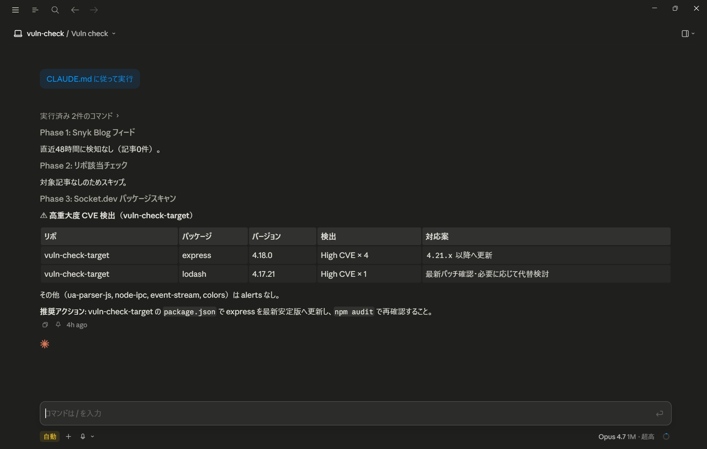Toggle the side panel layout icon
Screen dimensions: 707x449
(685, 33)
